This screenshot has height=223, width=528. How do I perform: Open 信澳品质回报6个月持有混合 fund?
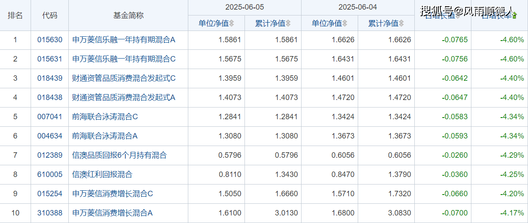tap(120, 155)
